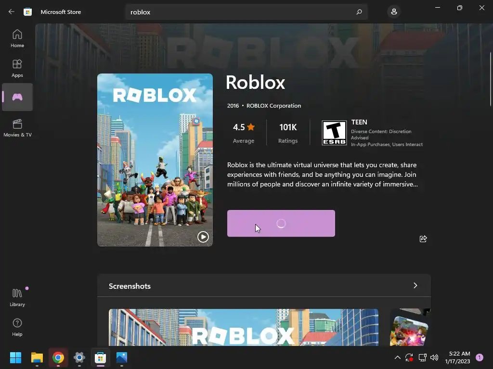This screenshot has height=369, width=493.
Task: Click the 4.5 Average rating
Action: point(244,133)
